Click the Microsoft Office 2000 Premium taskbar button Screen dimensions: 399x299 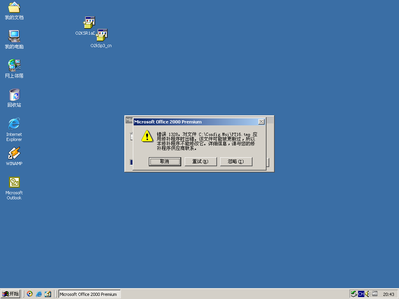(x=89, y=294)
